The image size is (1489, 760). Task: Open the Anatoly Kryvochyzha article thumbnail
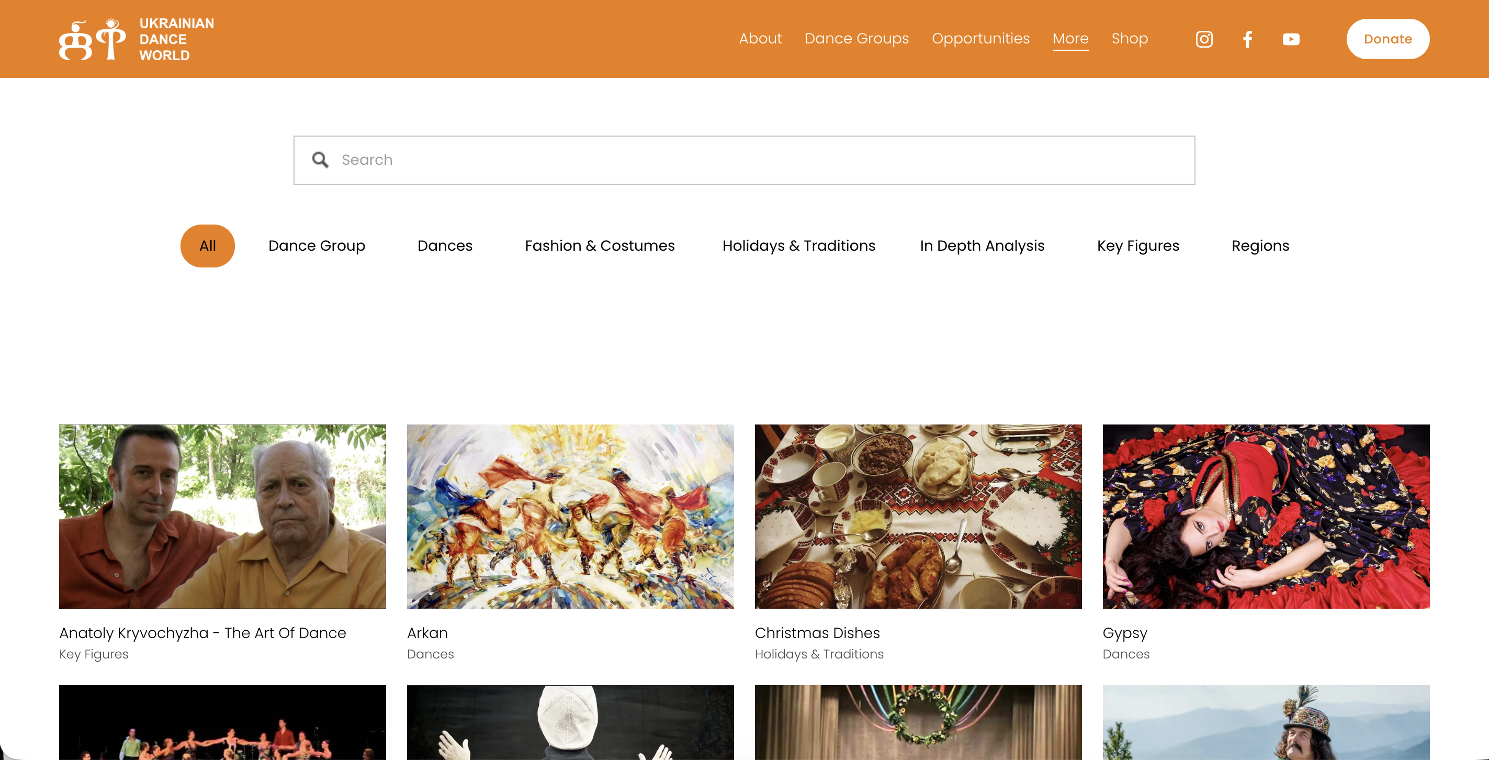click(222, 517)
